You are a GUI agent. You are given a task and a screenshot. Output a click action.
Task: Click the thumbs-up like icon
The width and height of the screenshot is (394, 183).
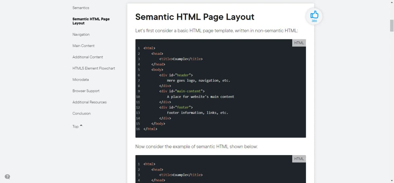[x=314, y=14]
